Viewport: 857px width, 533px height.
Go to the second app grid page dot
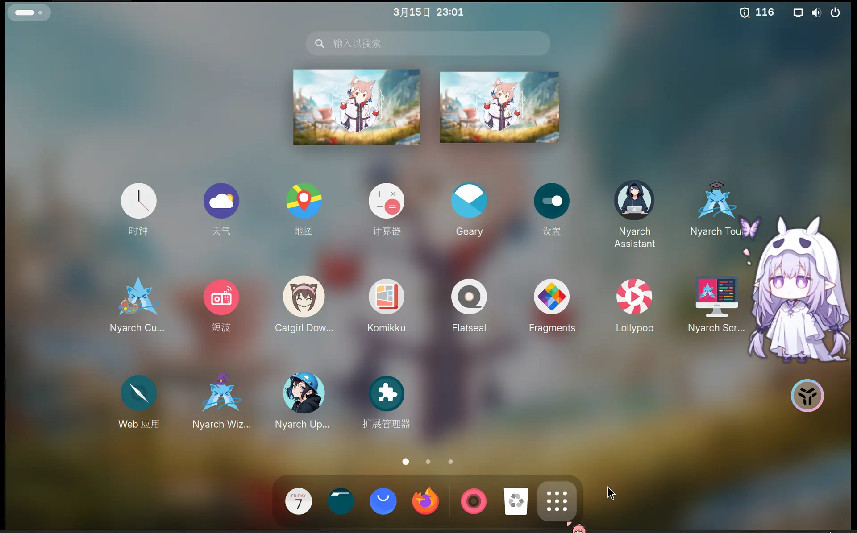click(428, 462)
